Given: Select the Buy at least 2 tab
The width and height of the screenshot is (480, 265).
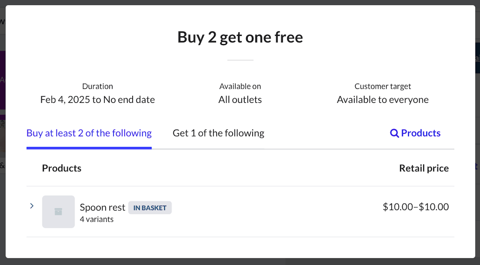Looking at the screenshot, I should point(89,133).
